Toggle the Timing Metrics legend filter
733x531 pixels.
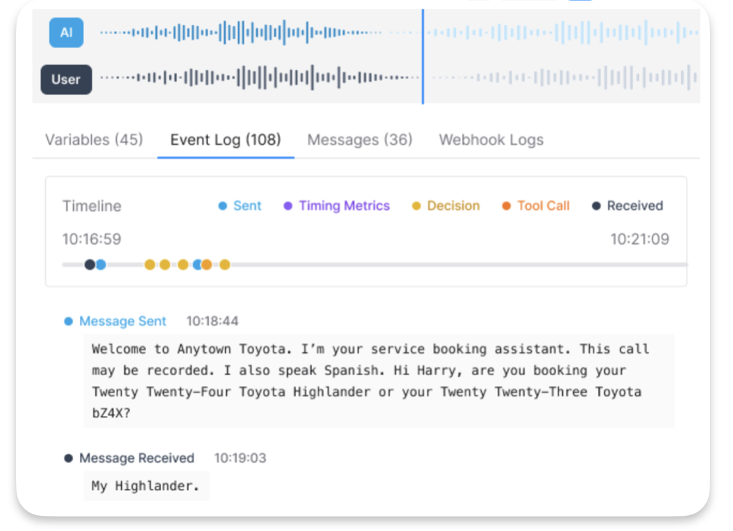point(337,206)
